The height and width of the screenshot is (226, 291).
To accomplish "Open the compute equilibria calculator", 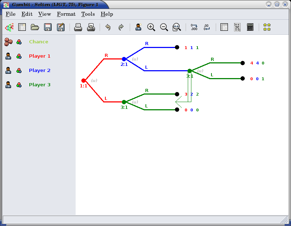I will (250, 27).
